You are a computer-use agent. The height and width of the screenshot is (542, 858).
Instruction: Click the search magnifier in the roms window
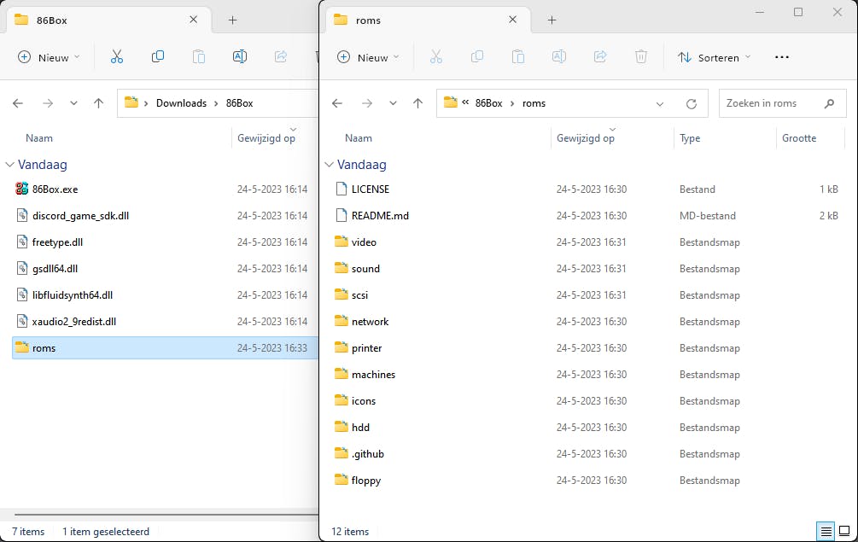pyautogui.click(x=830, y=103)
